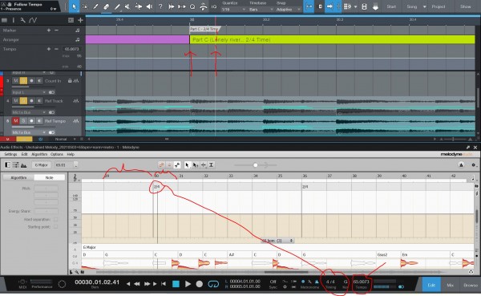Select the Bend tool
The width and height of the screenshot is (481, 296).
point(139,6)
